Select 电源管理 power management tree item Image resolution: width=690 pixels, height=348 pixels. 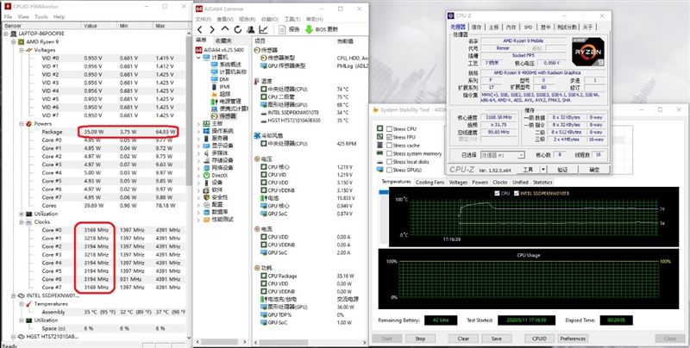226,101
